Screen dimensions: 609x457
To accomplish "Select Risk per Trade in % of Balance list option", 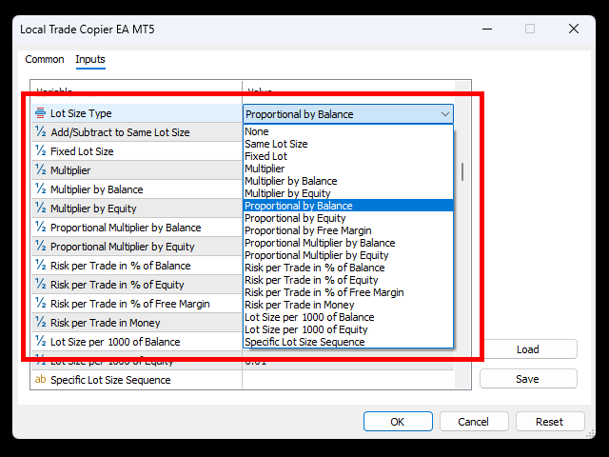I will click(x=348, y=268).
